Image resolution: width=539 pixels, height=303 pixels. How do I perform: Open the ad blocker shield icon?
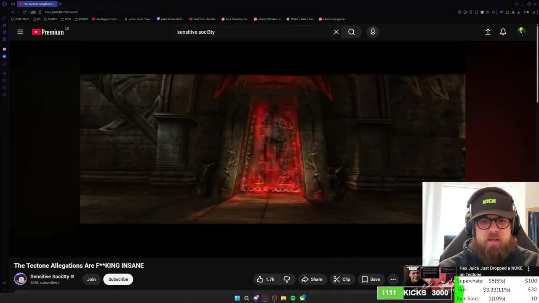[x=482, y=12]
